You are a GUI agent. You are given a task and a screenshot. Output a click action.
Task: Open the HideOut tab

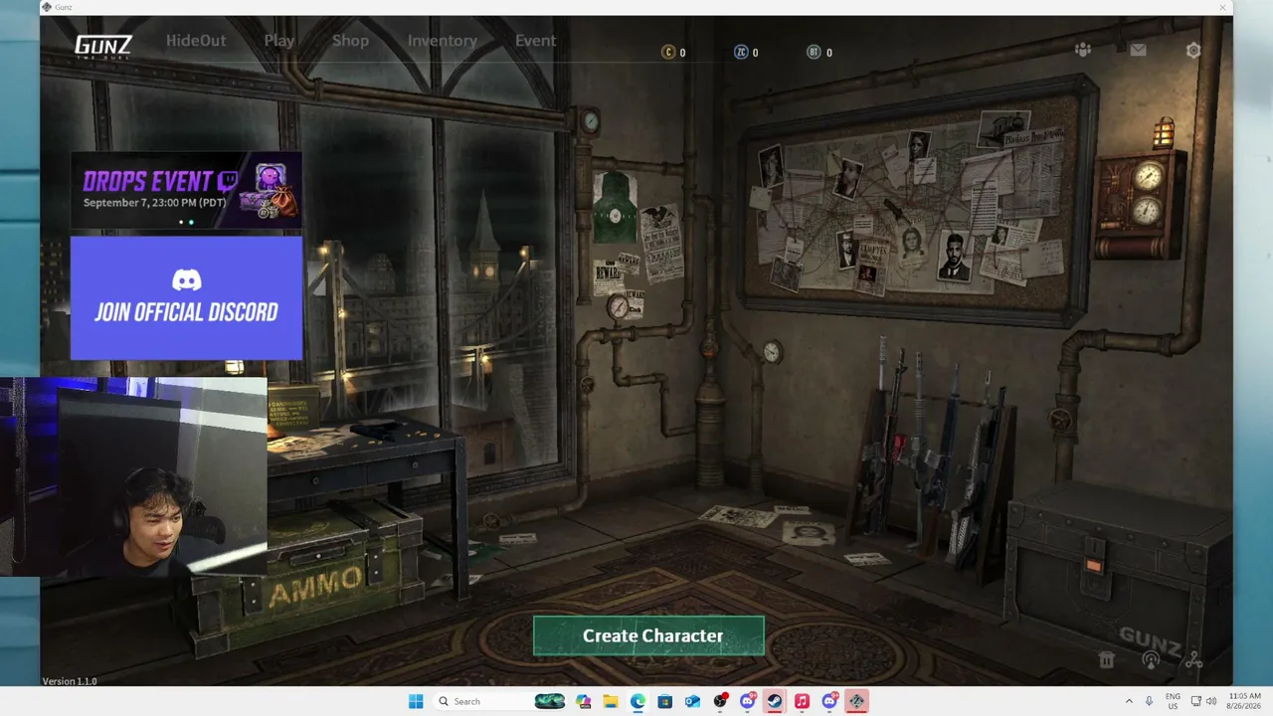point(196,41)
